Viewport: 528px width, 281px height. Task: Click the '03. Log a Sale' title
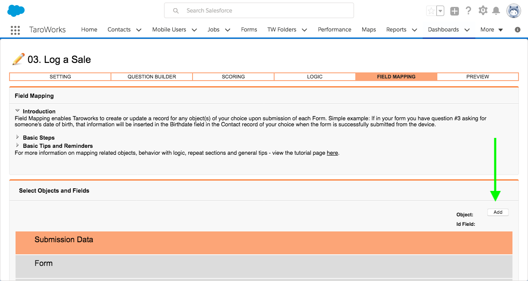tap(59, 59)
